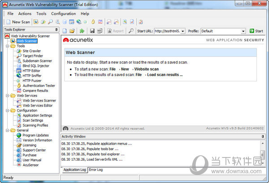The height and width of the screenshot is (183, 269).
Task: Open Support Center in the tree
Action: tap(34, 150)
